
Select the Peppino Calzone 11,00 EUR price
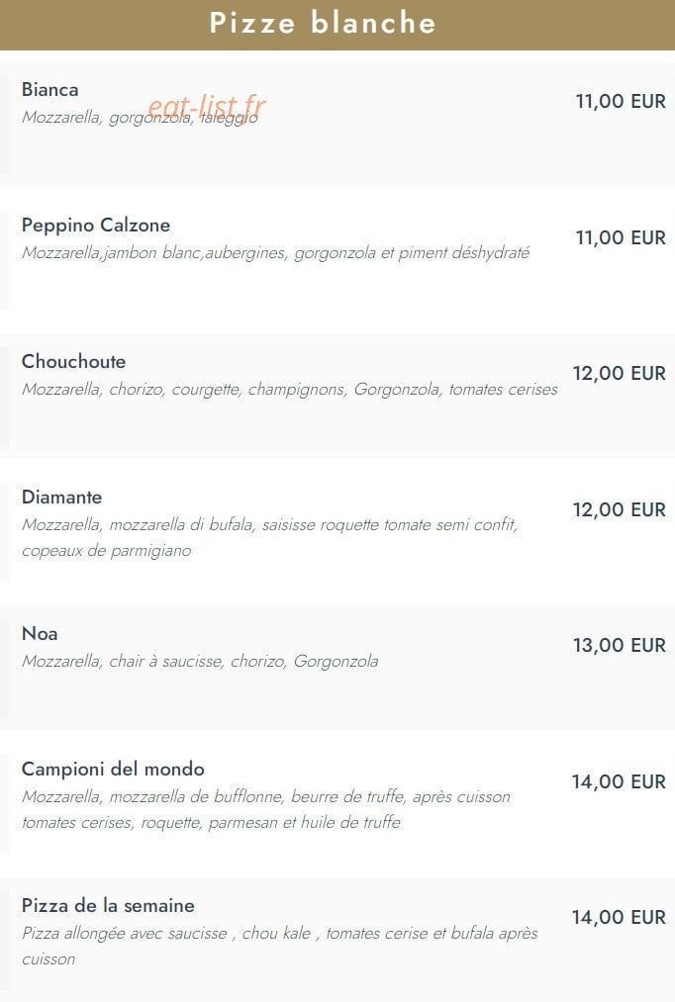[621, 237]
